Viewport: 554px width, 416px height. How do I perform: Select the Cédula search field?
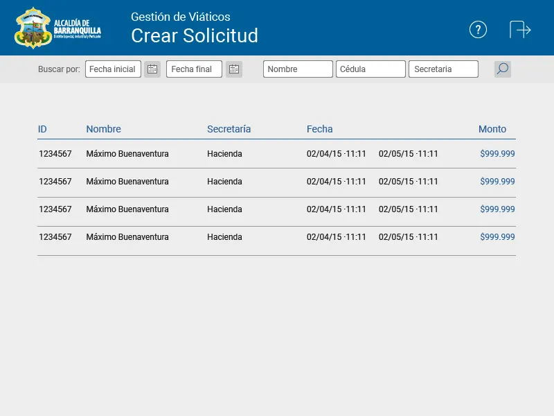point(370,69)
